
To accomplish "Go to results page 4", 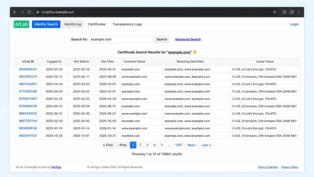I will pyautogui.click(x=155, y=145).
